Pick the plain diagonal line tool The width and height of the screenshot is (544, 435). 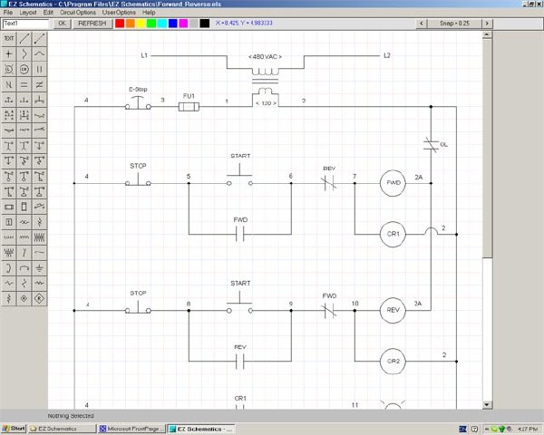24,38
